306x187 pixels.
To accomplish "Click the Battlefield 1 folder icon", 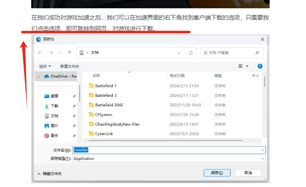I will coord(91,85).
